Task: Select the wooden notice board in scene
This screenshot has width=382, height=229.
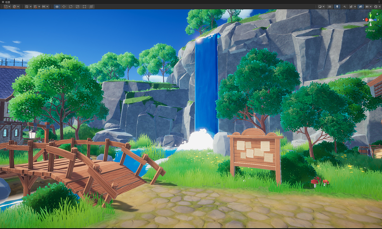Action: point(255,156)
